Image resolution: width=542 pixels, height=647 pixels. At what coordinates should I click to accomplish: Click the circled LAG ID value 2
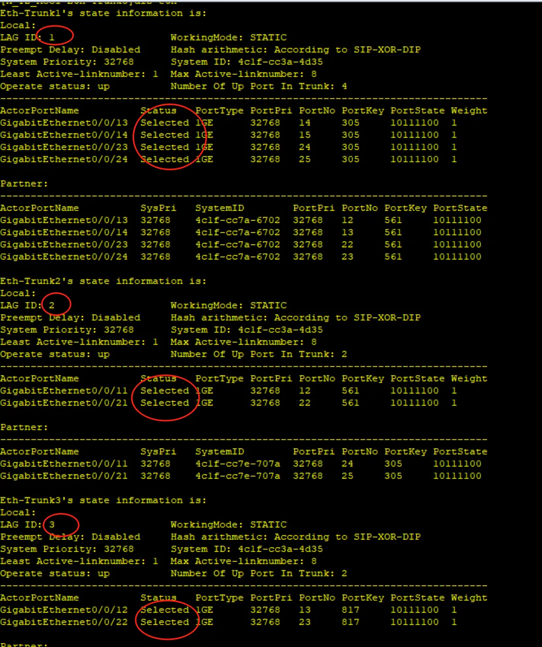(52, 305)
